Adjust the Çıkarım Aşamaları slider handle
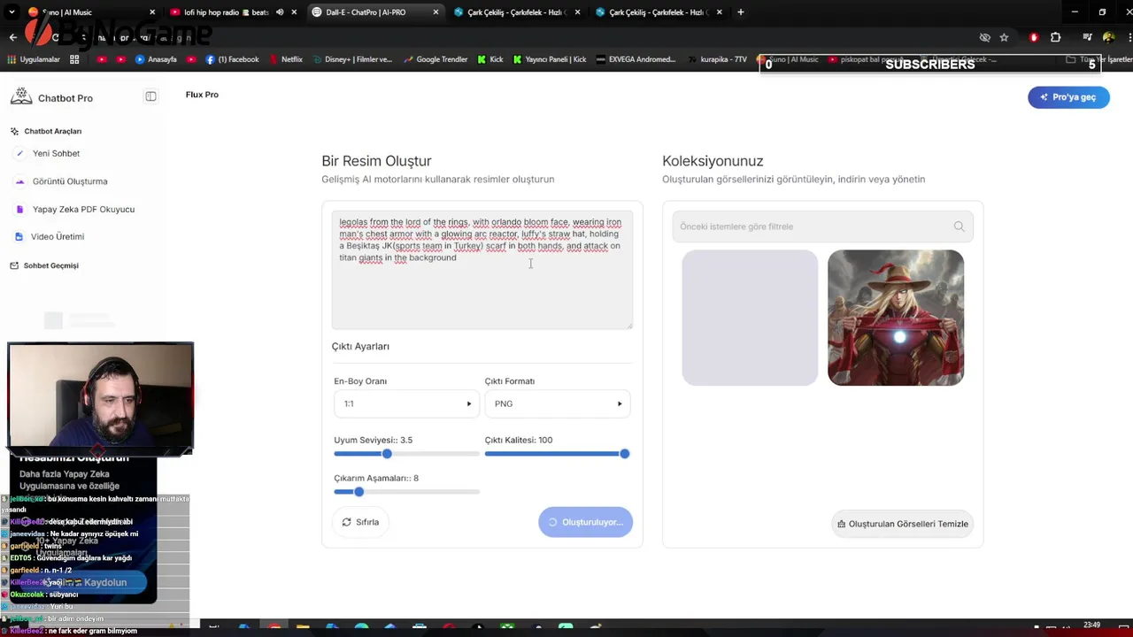The height and width of the screenshot is (637, 1133). (358, 492)
